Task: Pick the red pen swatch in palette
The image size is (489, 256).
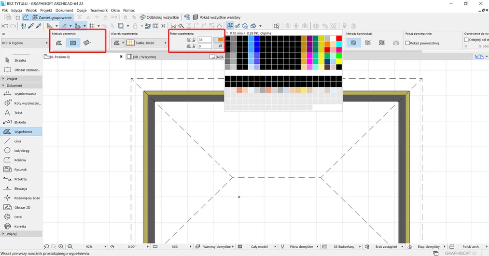Action: coord(339,39)
